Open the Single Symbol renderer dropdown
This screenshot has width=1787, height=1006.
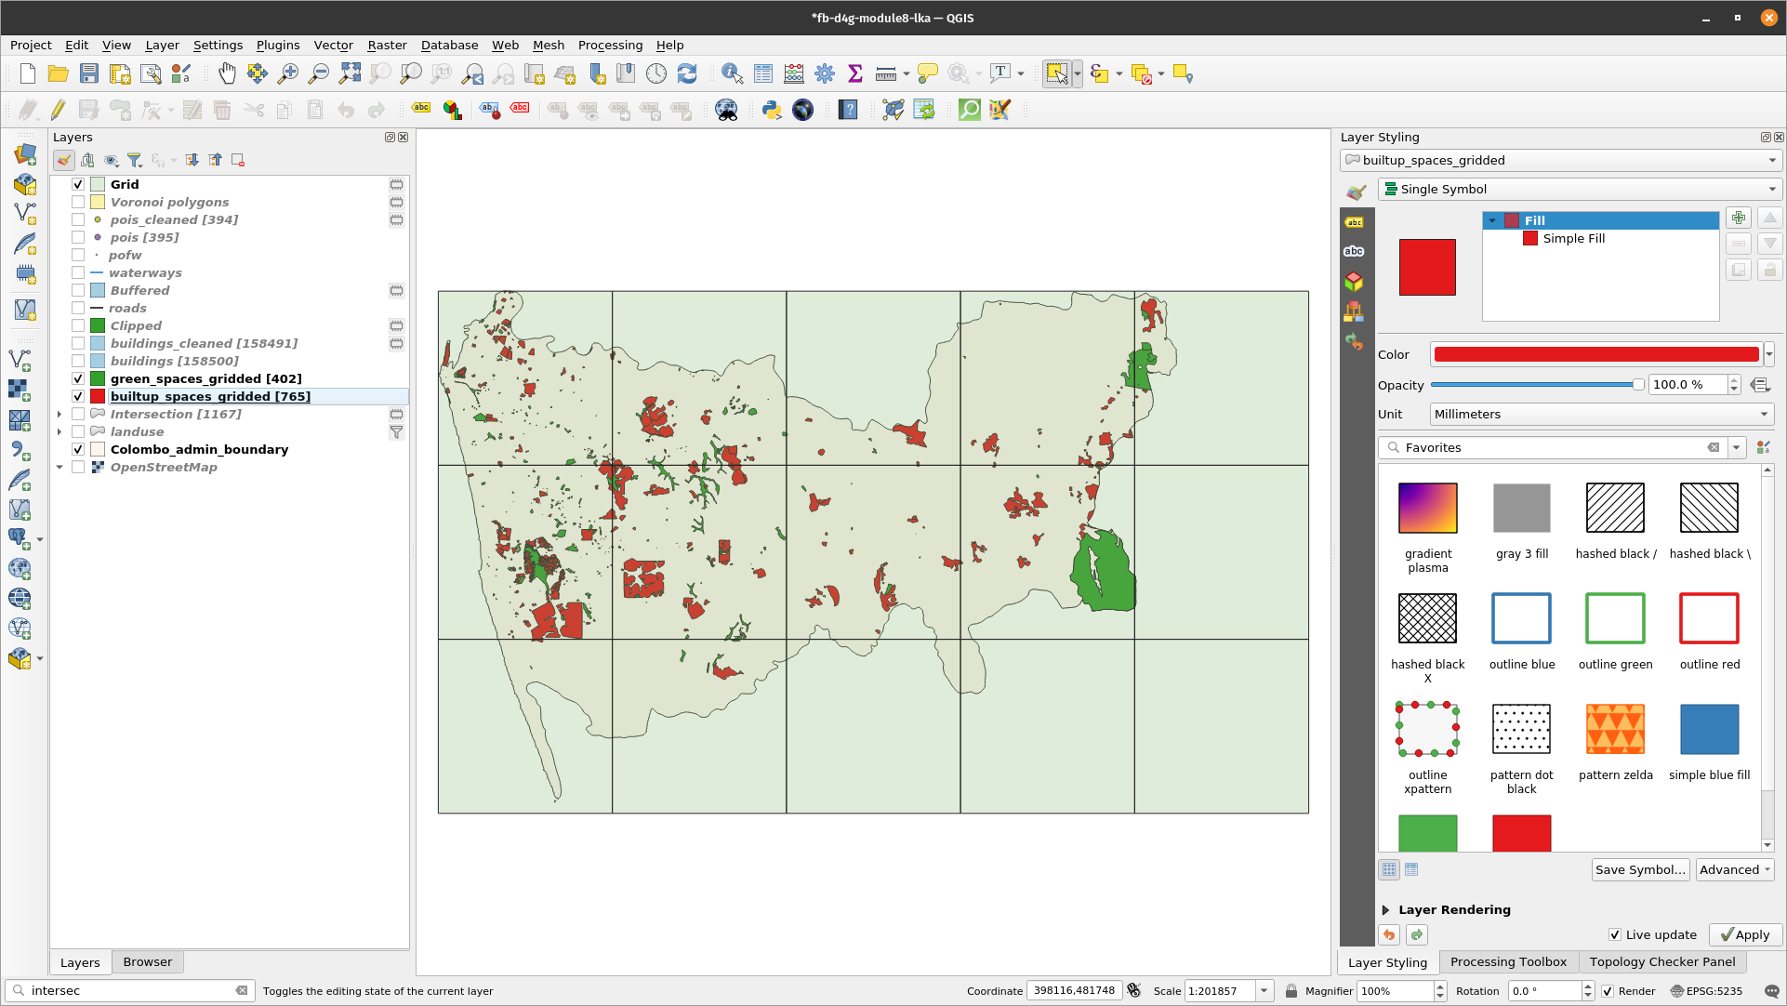(1580, 189)
